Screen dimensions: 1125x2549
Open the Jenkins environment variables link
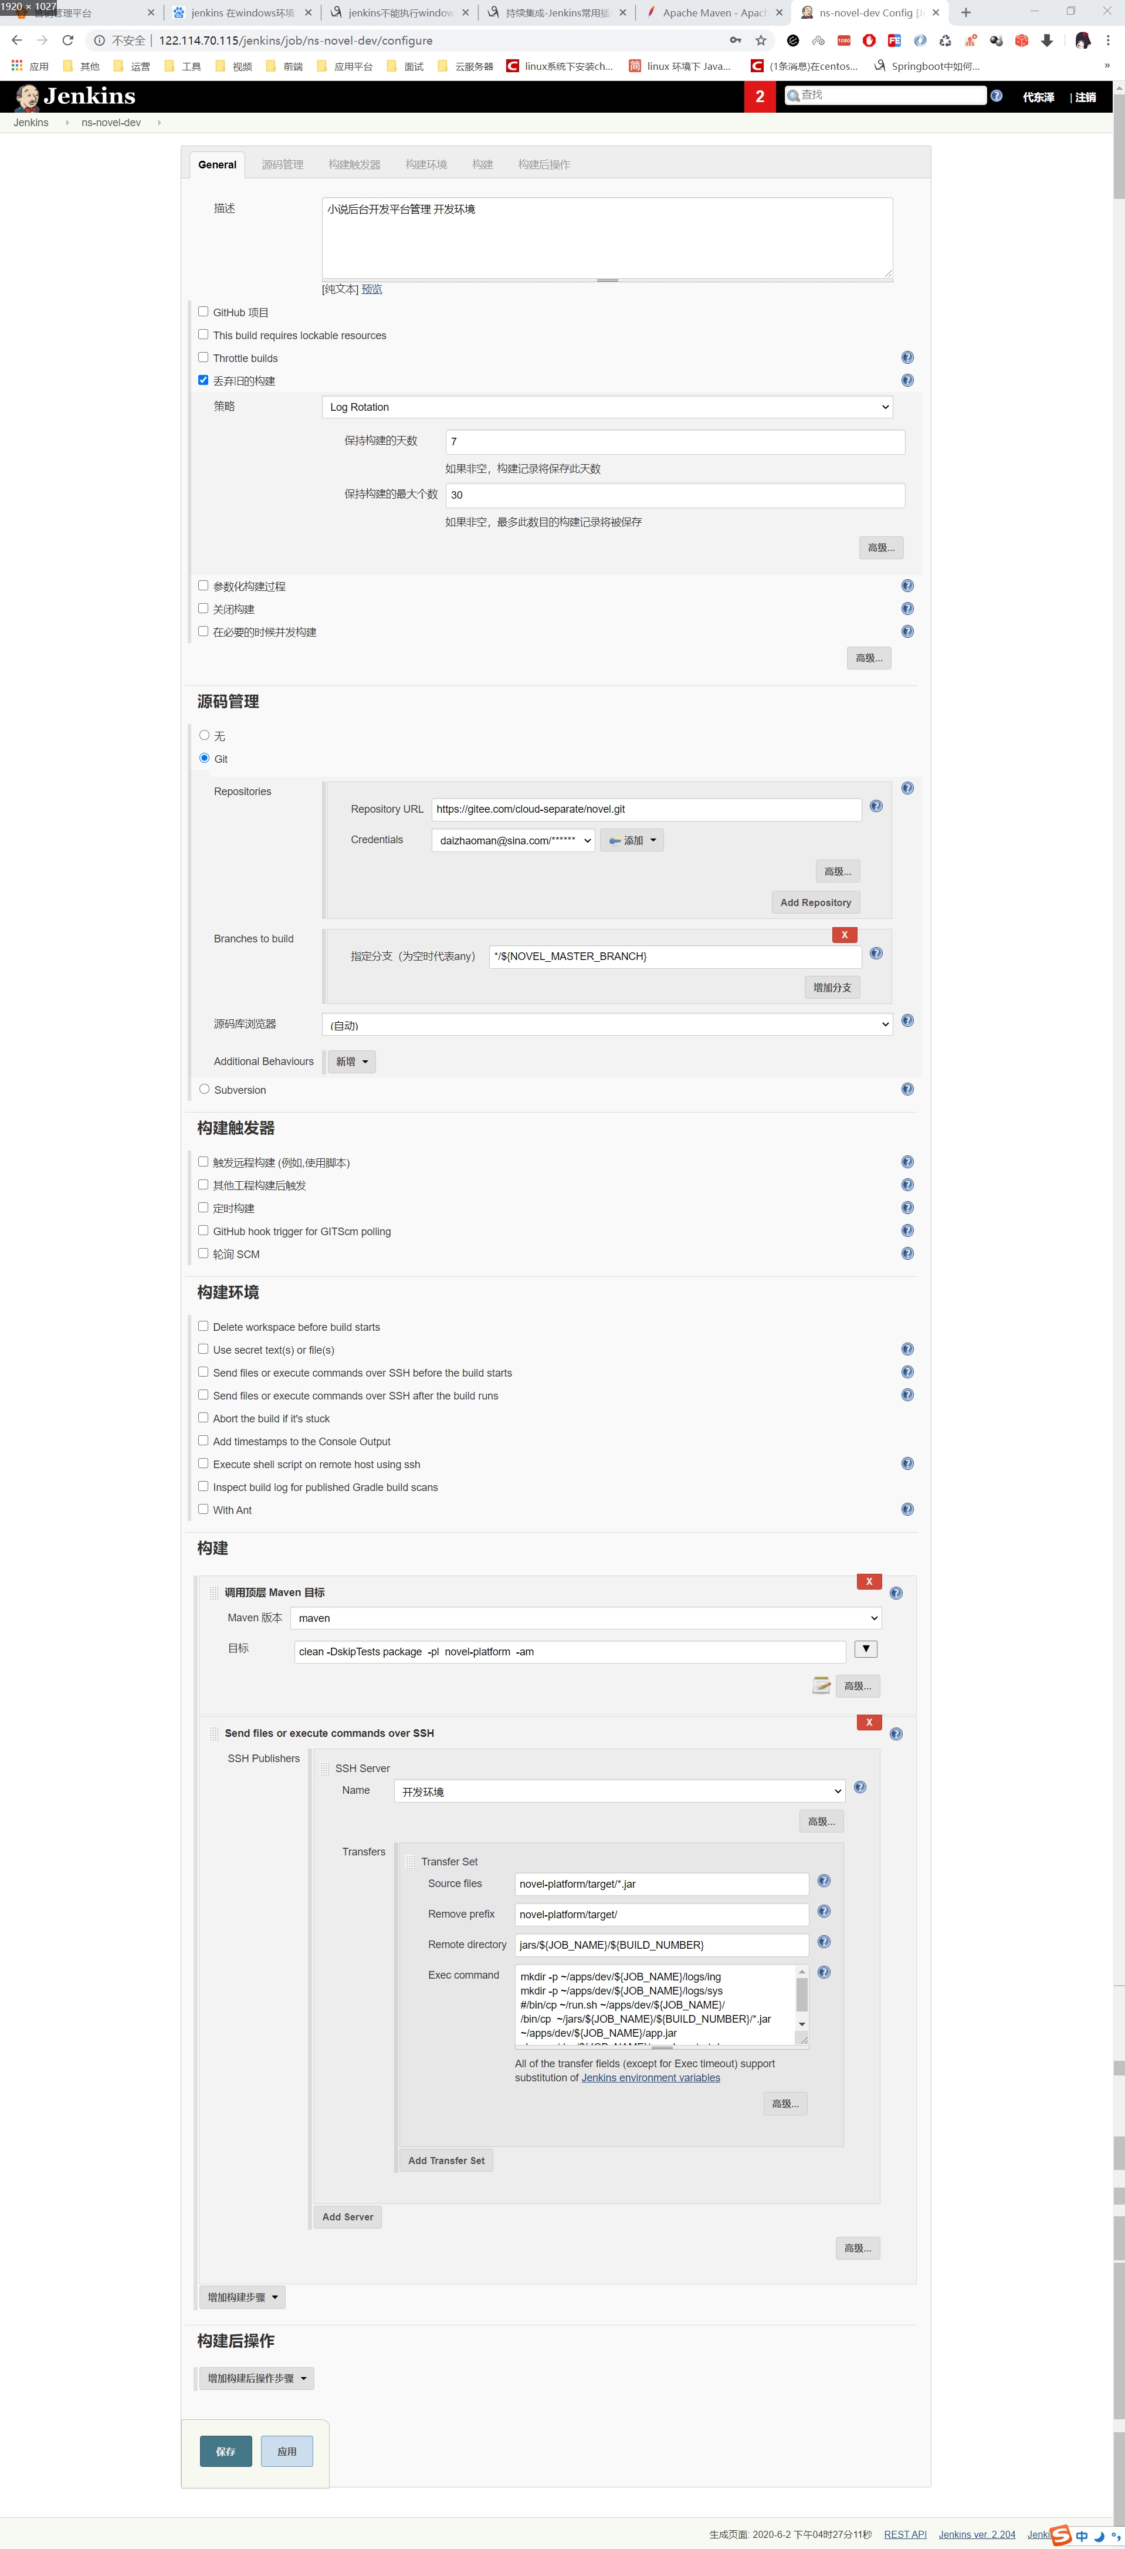(x=650, y=2077)
